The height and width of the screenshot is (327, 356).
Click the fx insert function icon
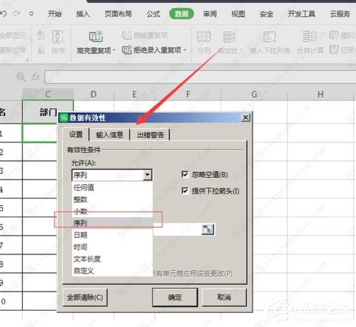[x=36, y=77]
